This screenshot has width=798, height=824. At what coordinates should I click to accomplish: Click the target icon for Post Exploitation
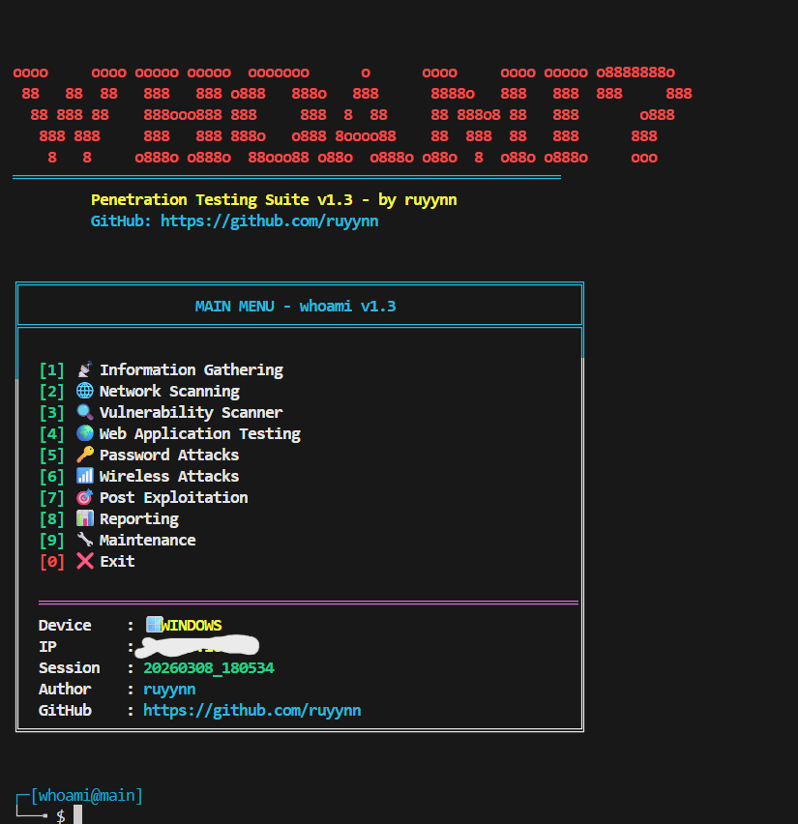click(85, 498)
